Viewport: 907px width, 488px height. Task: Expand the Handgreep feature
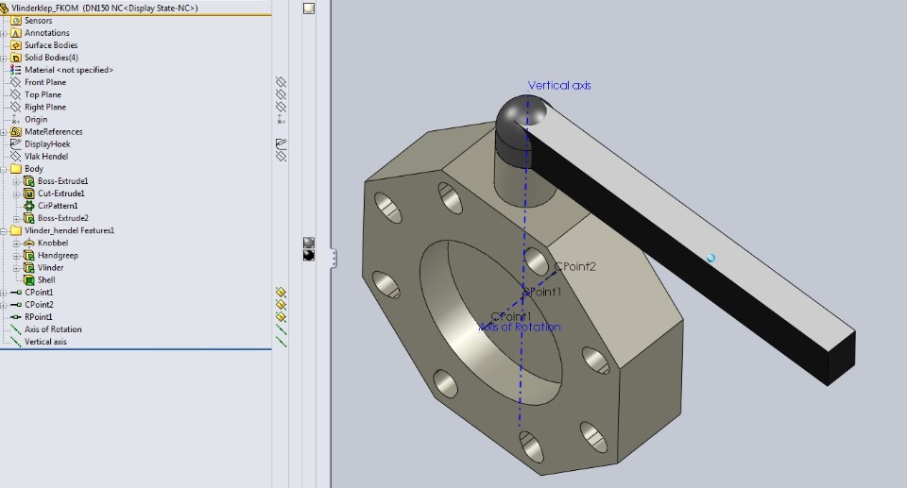tap(16, 256)
